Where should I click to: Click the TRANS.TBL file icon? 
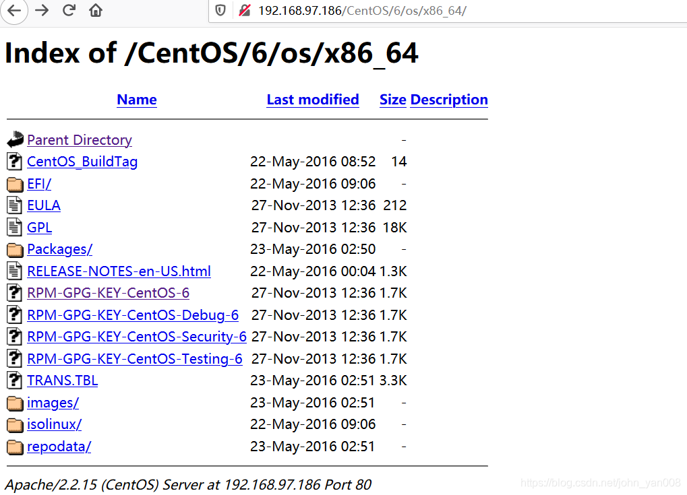[x=14, y=381]
